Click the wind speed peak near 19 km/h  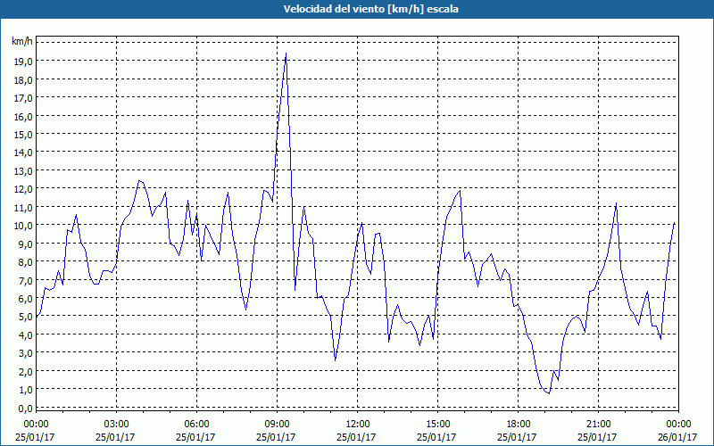point(286,54)
